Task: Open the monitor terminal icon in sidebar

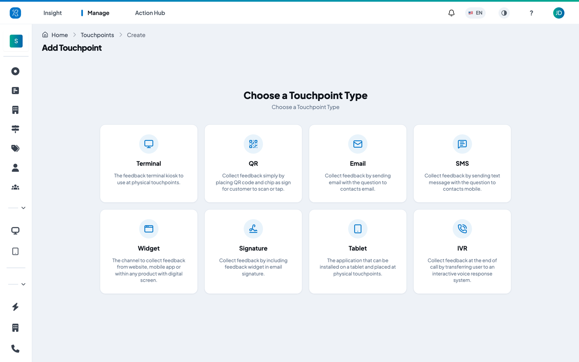Action: [x=15, y=231]
